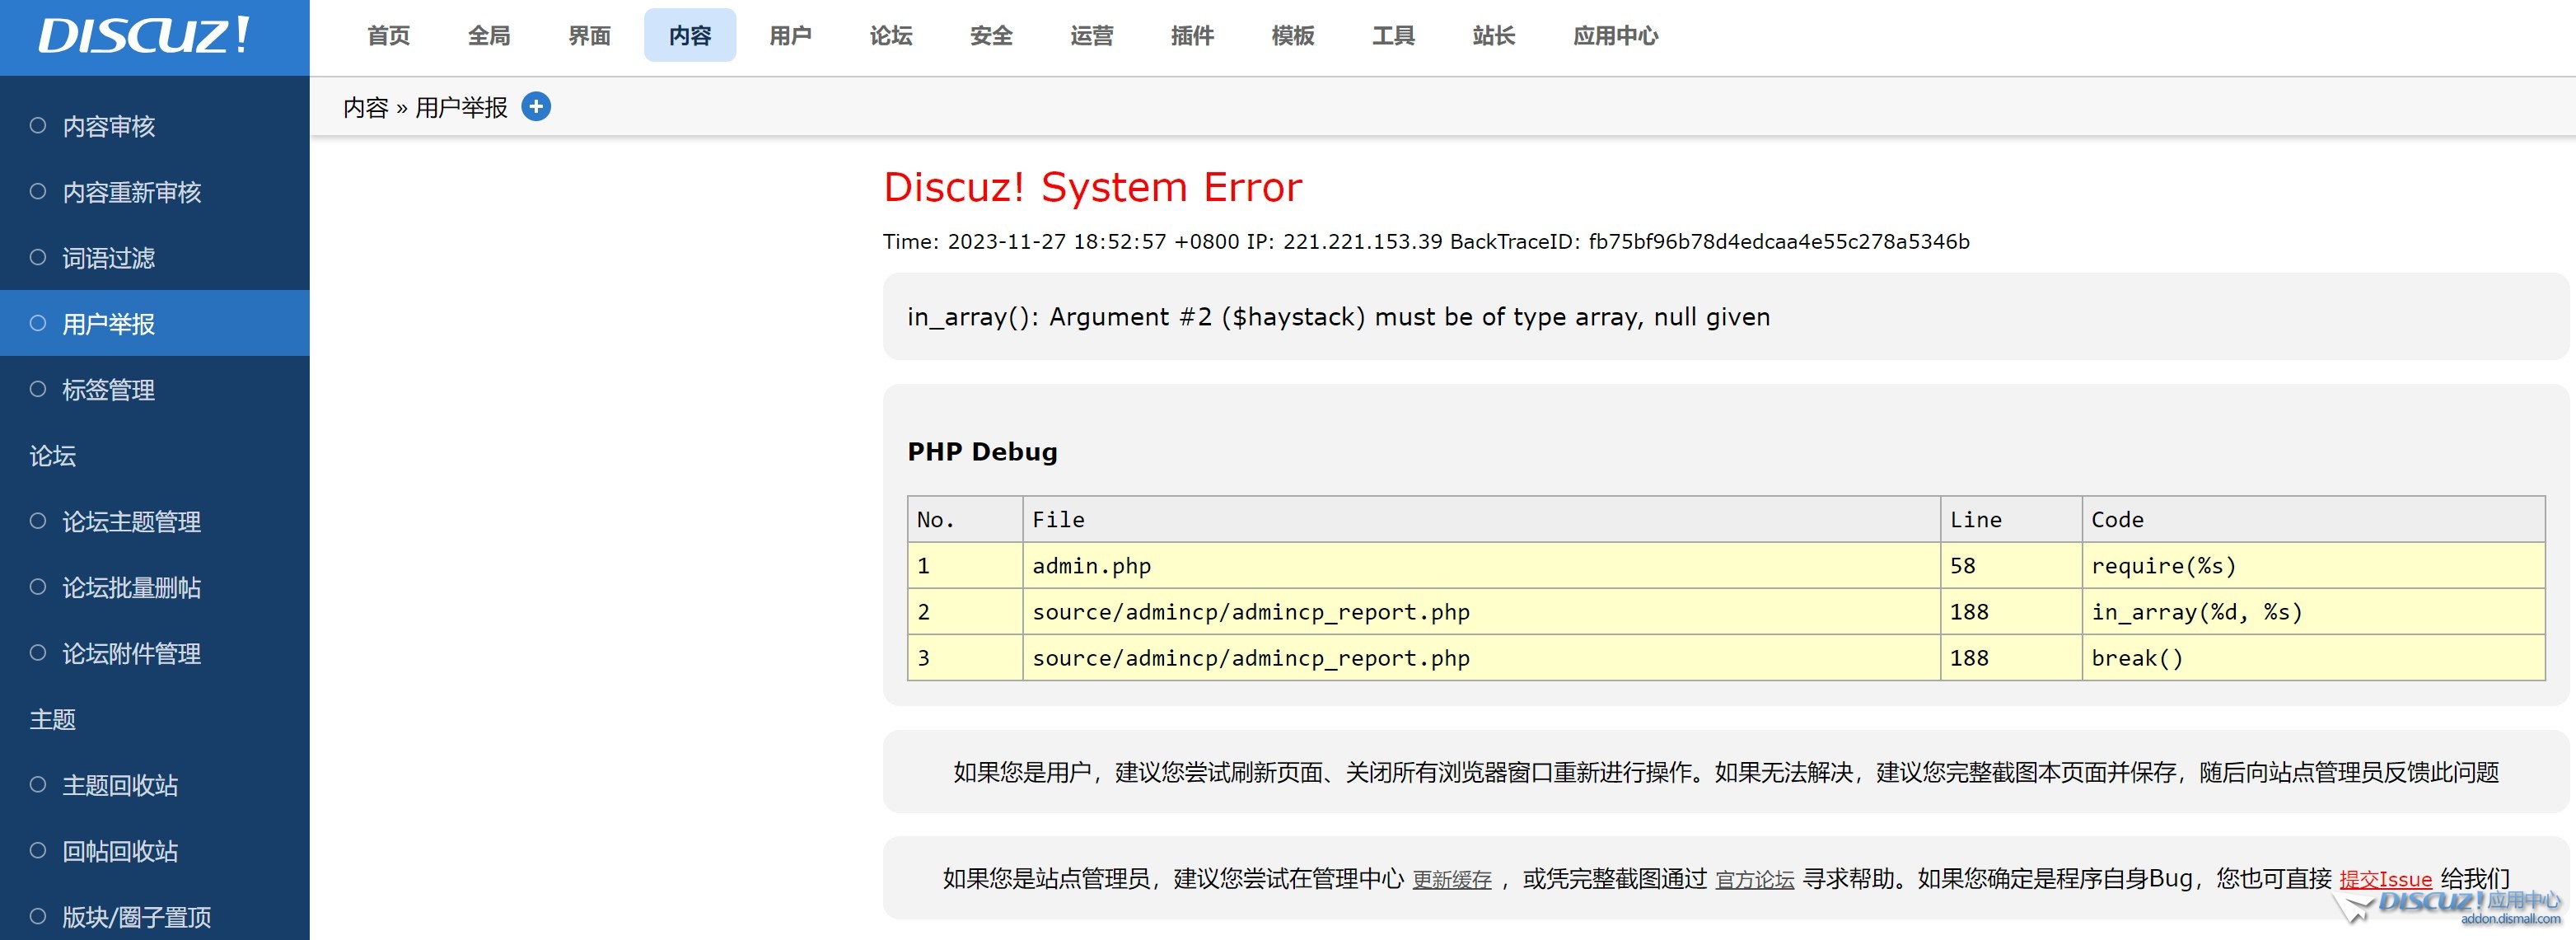Switch to the 首页 top menu
The height and width of the screenshot is (940, 2576).
[388, 36]
